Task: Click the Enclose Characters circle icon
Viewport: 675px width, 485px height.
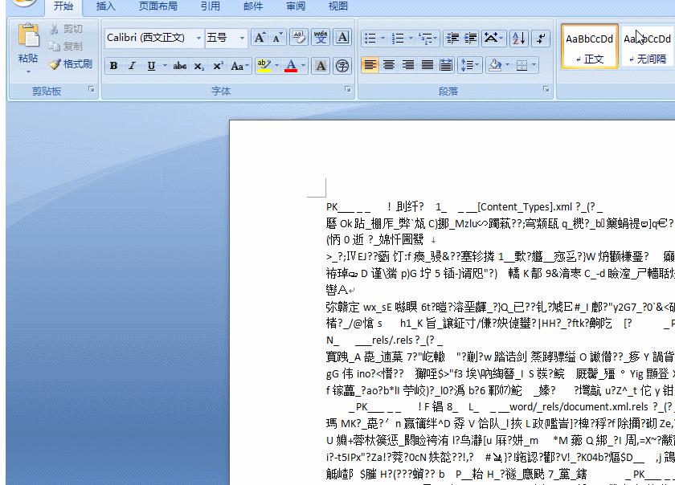Action: coord(342,66)
